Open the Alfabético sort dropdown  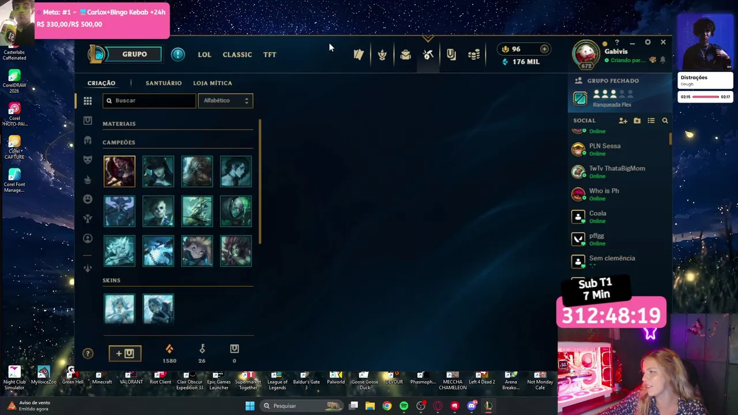[225, 100]
